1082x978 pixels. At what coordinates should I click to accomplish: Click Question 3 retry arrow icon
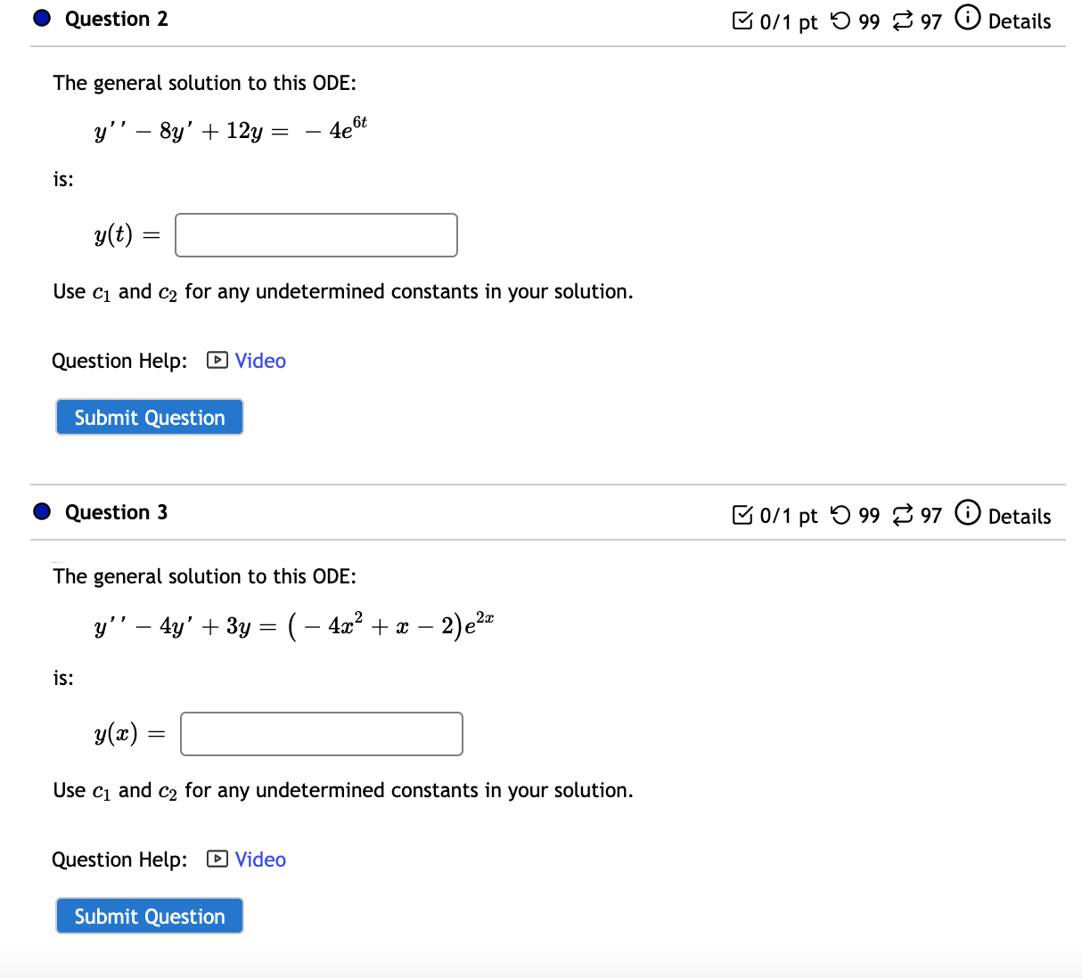tap(840, 515)
